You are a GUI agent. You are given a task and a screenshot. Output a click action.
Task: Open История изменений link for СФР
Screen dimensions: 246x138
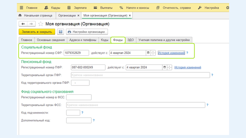click(x=171, y=53)
